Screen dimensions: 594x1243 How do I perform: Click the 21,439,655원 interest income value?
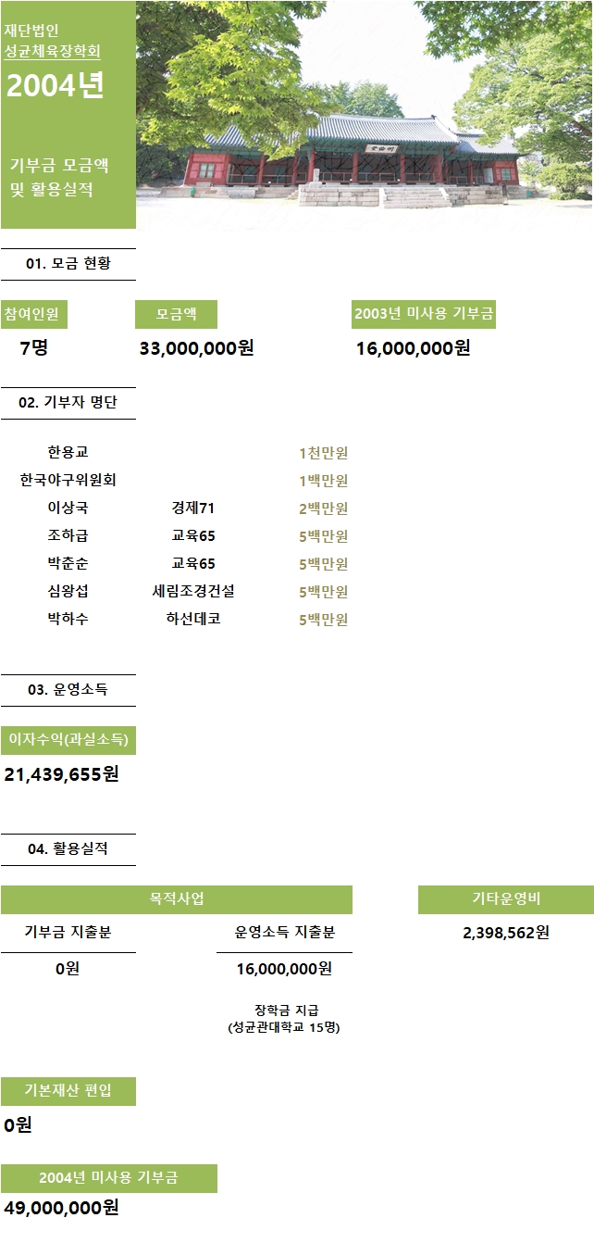click(x=61, y=774)
